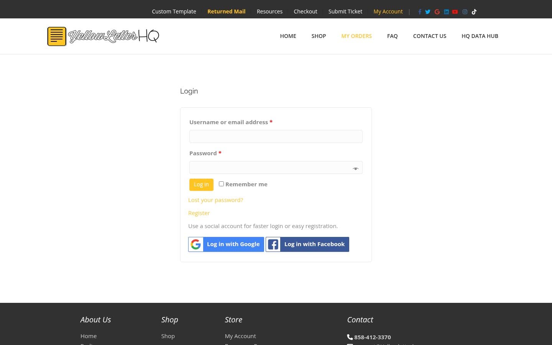Viewport: 552px width, 345px height.
Task: Open the Twitter social icon in top bar
Action: point(428,12)
